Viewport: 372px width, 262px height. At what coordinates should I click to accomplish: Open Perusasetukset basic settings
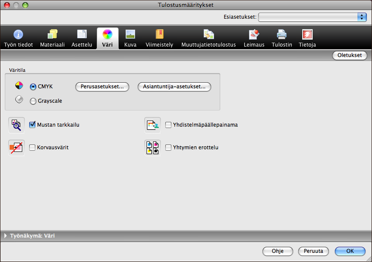[102, 87]
